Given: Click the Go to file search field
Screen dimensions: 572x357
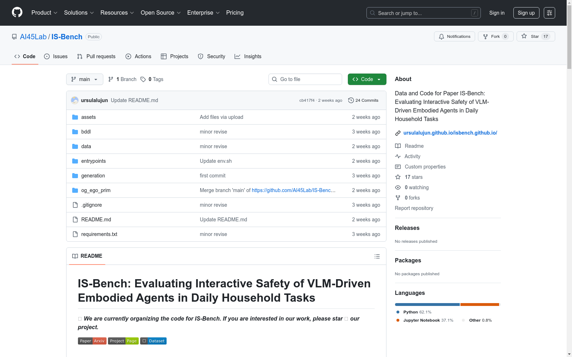Looking at the screenshot, I should click(305, 79).
